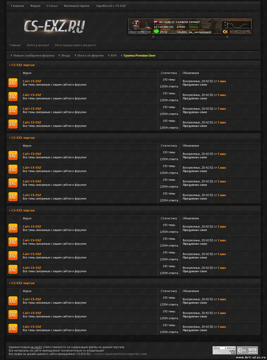Click Войти в аккаунт
267x360 pixels.
pos(38,45)
